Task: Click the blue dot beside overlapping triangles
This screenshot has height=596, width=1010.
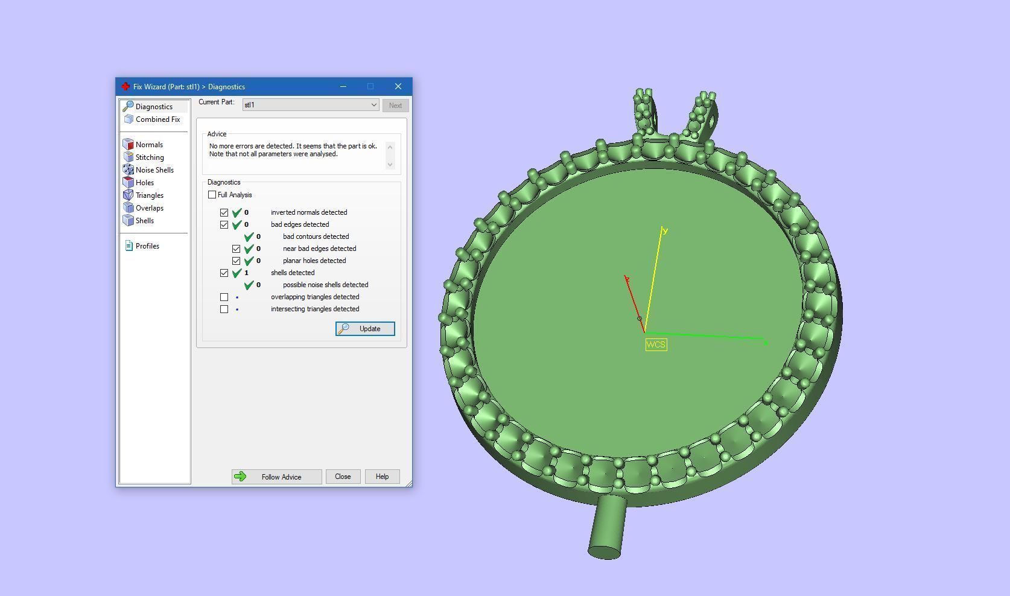Action: (x=237, y=297)
